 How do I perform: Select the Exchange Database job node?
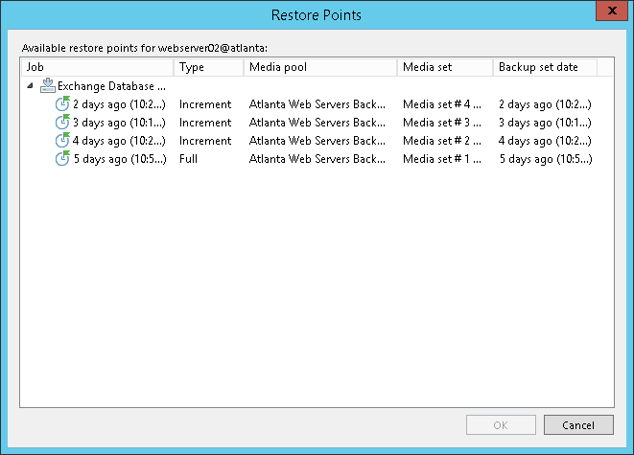click(x=112, y=86)
